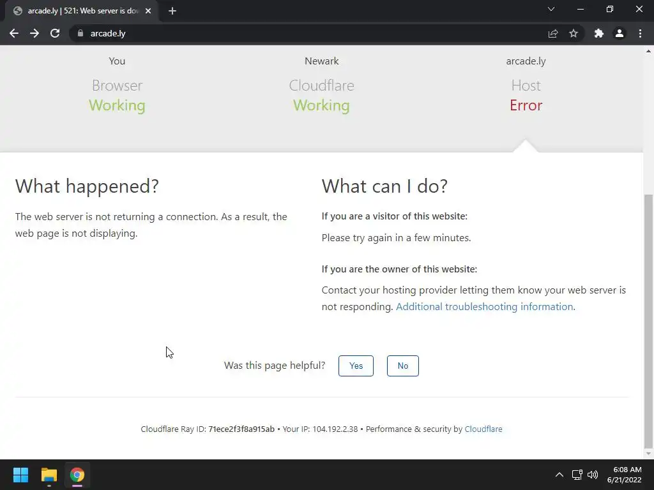Screen dimensions: 654x490
Task: Click 'Please try again in a few minutes.'
Action: click(x=396, y=238)
